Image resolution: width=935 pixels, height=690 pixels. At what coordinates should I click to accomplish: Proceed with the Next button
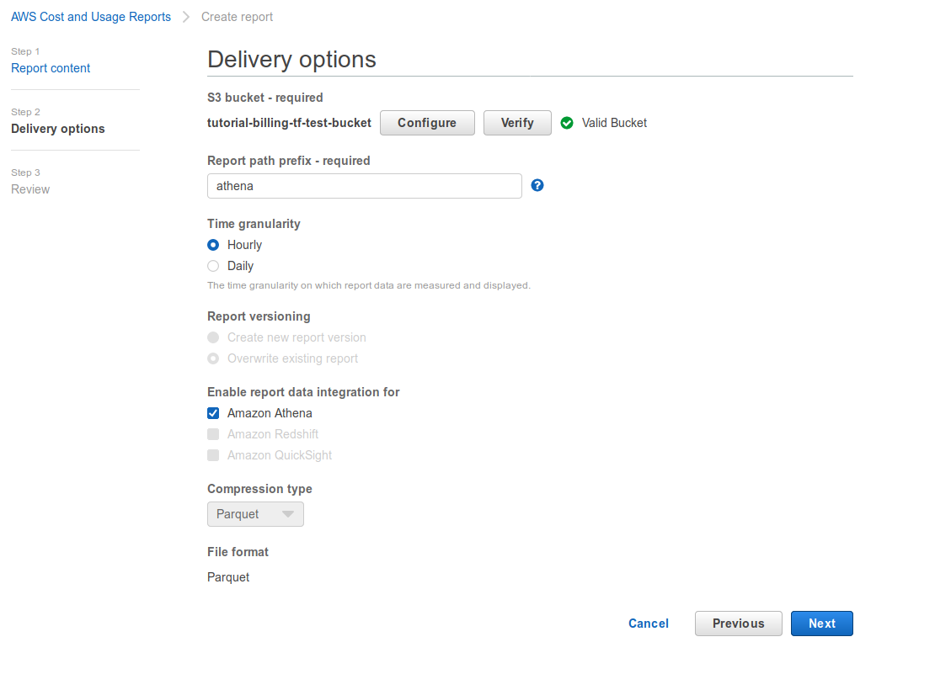(x=821, y=624)
